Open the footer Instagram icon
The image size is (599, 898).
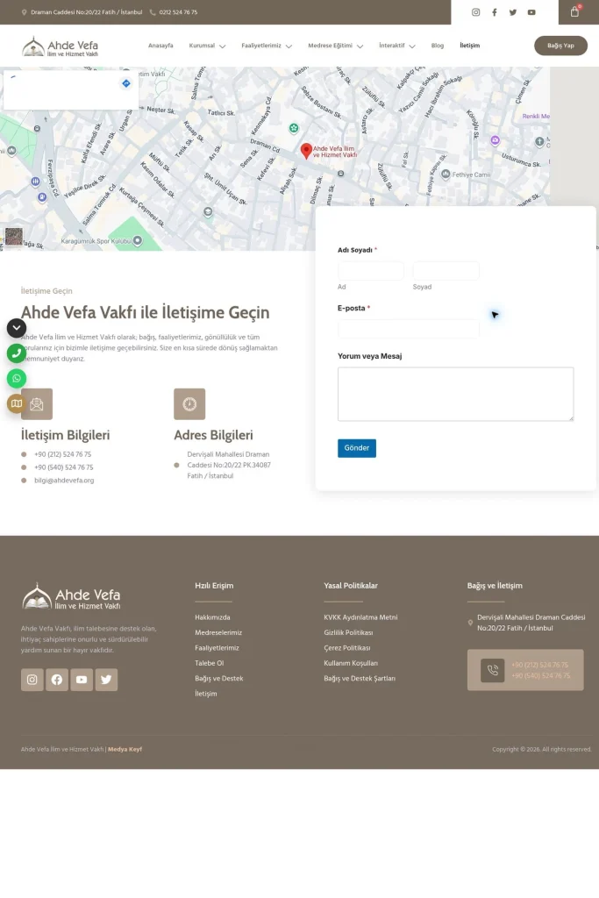click(32, 680)
